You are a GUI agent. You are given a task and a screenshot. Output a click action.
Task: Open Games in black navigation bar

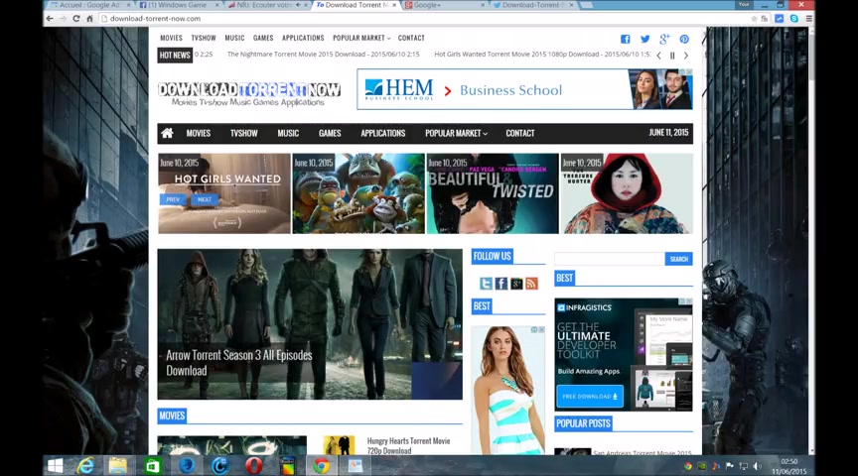[330, 133]
